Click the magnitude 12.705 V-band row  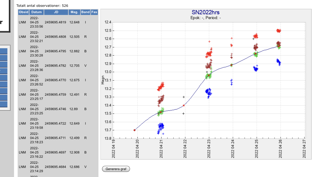click(x=74, y=66)
